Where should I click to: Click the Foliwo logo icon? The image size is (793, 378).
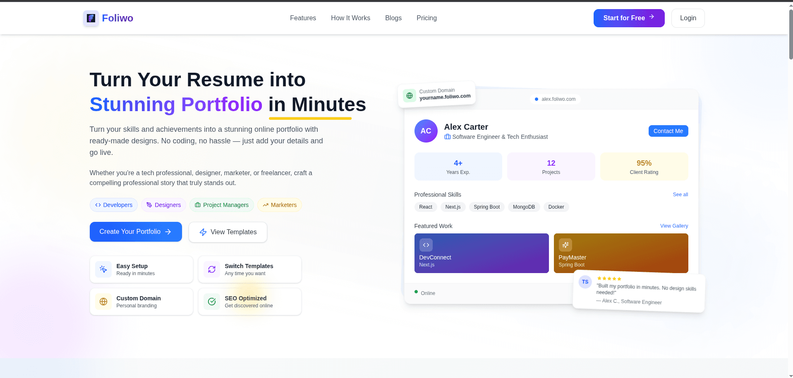[91, 18]
